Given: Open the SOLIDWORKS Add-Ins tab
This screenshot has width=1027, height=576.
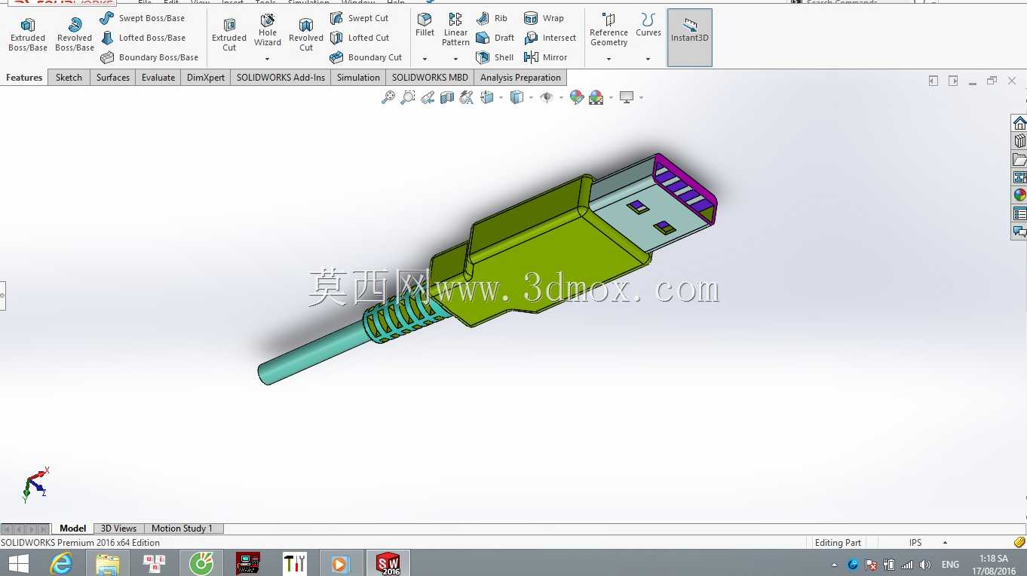Looking at the screenshot, I should tap(281, 78).
